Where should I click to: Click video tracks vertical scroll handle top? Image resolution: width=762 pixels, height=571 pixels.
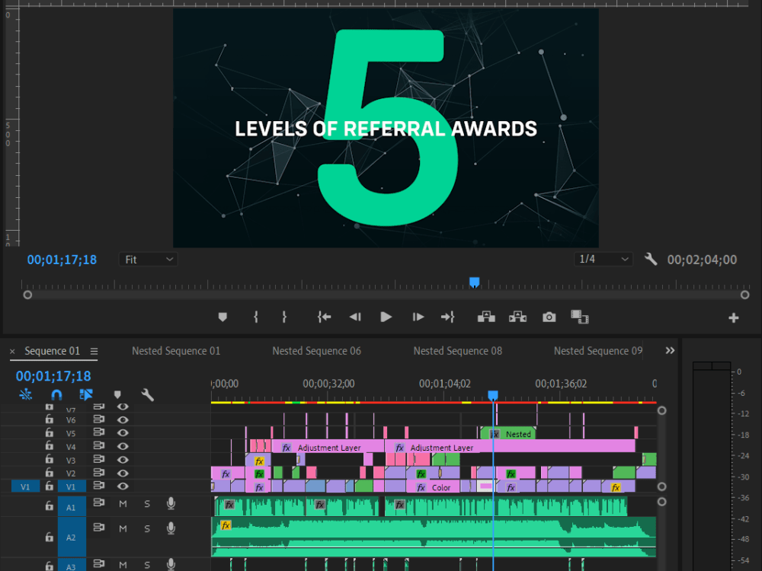click(x=662, y=411)
